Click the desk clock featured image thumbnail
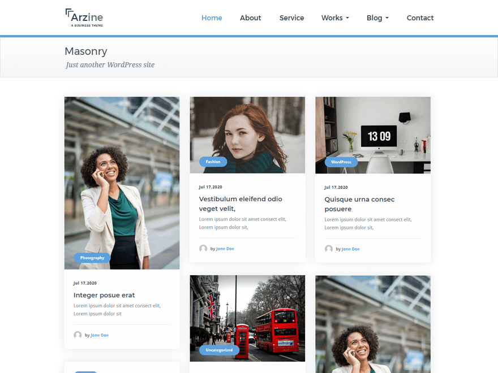The image size is (498, 373). pyautogui.click(x=372, y=135)
